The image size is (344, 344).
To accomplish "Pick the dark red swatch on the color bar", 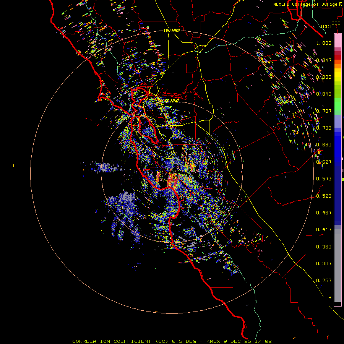I will point(338,57).
